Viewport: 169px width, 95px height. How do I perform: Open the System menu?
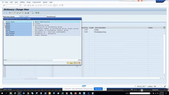pos(45,2)
